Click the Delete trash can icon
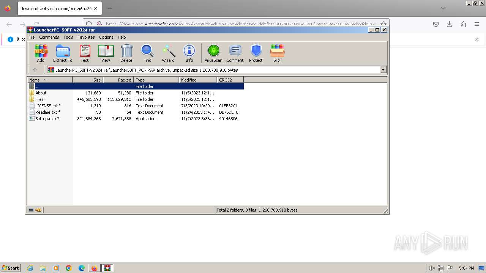Screen dimensions: 486x273 tap(126, 53)
